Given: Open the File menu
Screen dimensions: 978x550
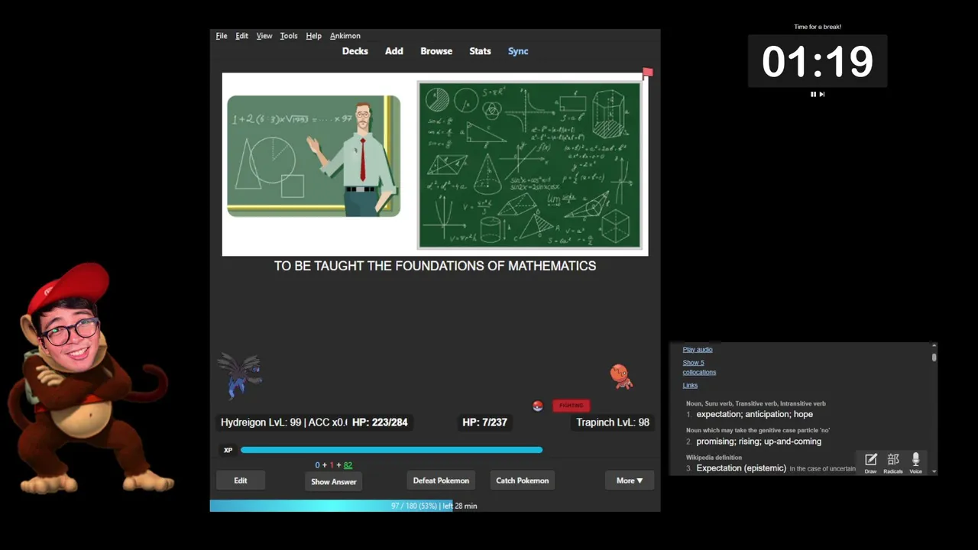Looking at the screenshot, I should 222,36.
